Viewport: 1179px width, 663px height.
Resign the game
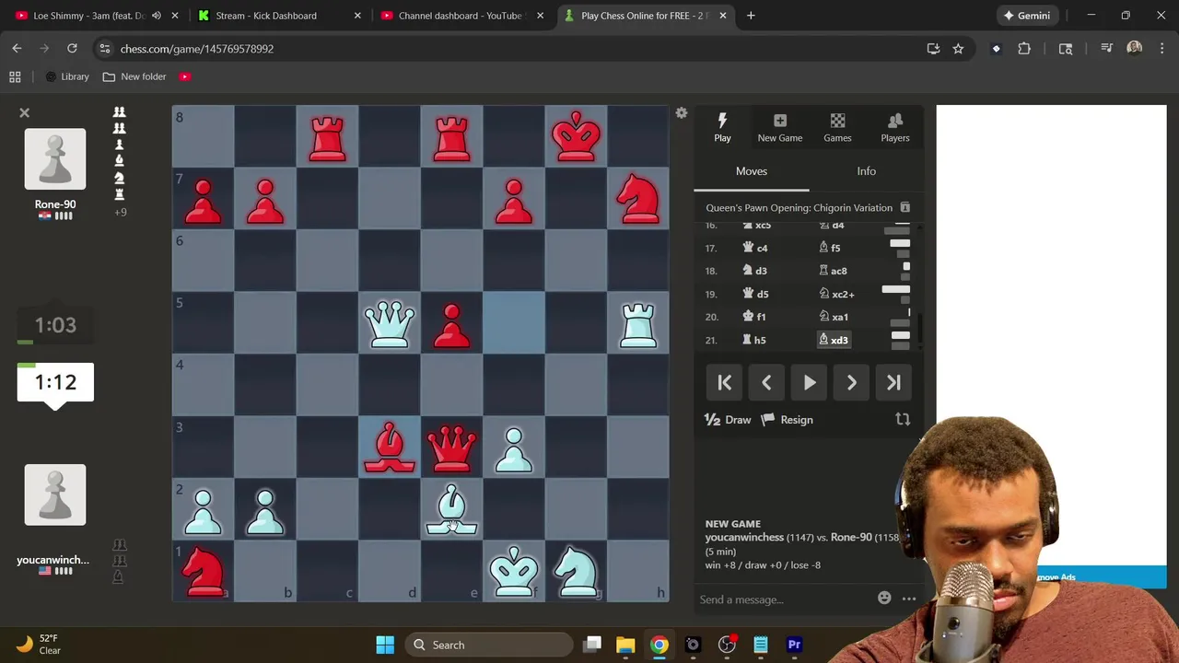click(x=788, y=420)
